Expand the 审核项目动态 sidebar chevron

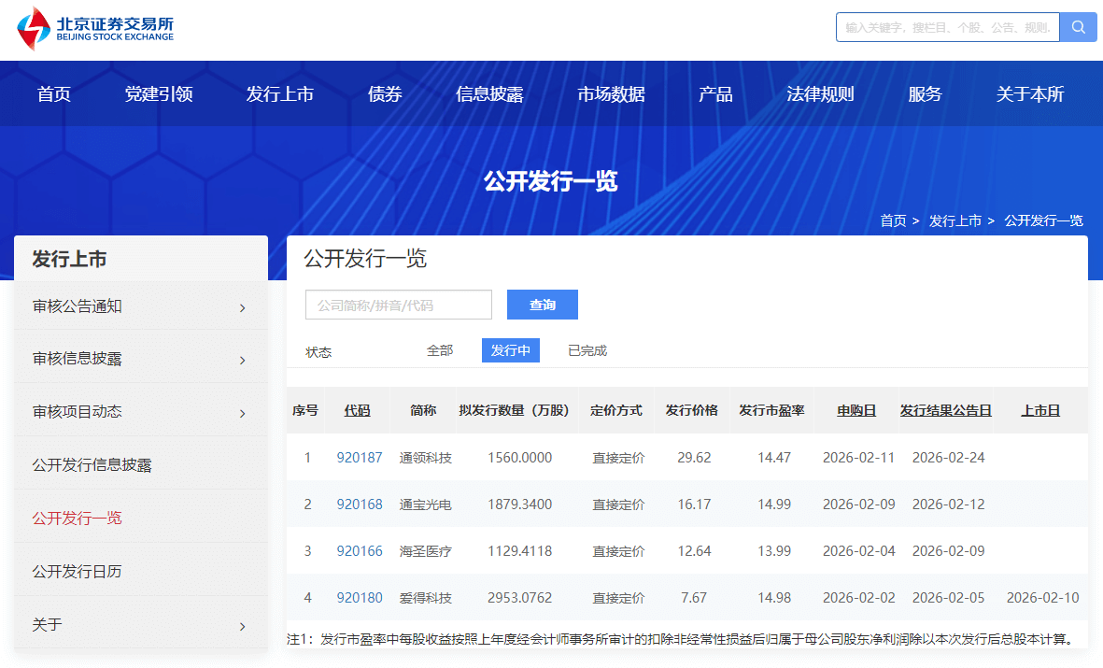[242, 414]
